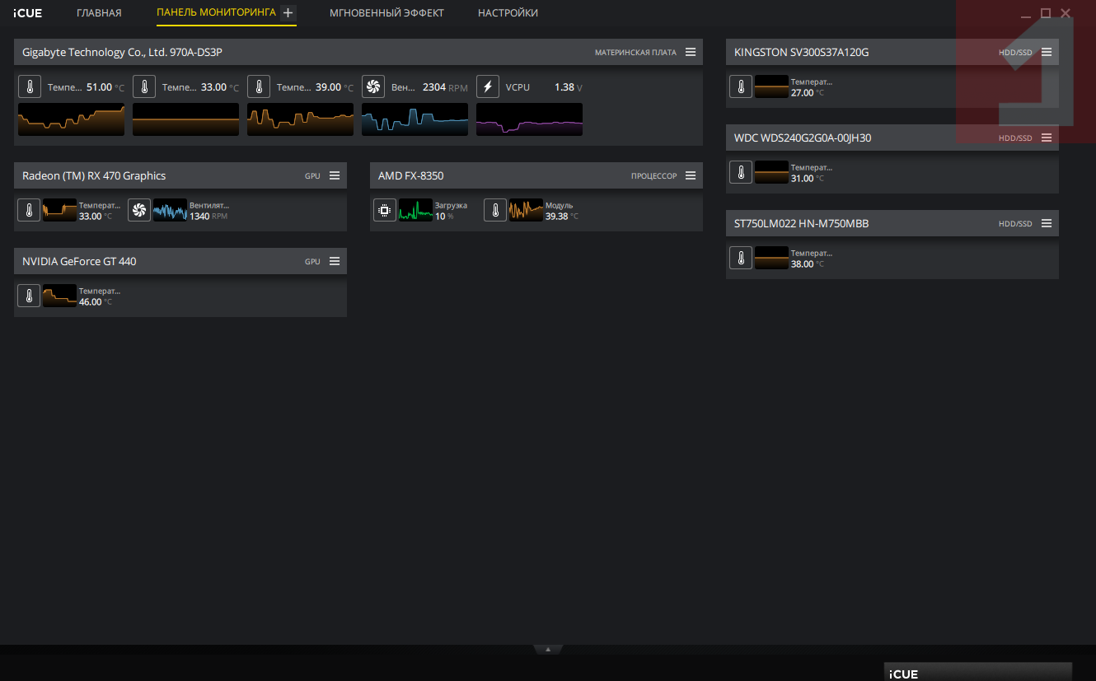Switch to the ГЛАВНАЯ tab
Screen dimensions: 1096x681
coord(99,13)
